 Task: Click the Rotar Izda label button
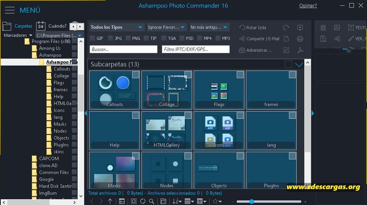[256, 28]
